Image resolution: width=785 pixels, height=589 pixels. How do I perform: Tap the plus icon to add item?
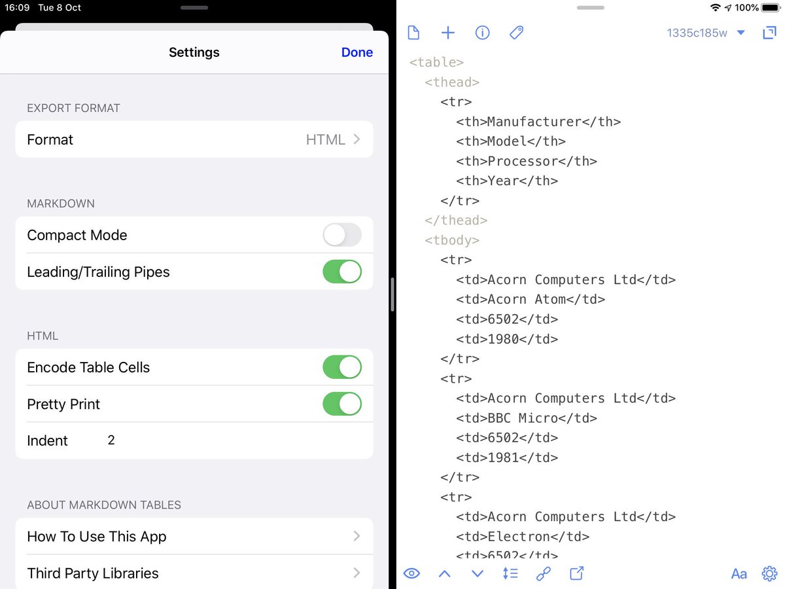(x=448, y=33)
